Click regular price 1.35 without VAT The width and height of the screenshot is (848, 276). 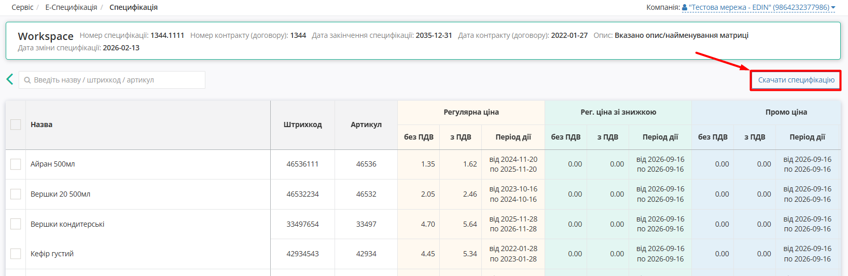pyautogui.click(x=428, y=164)
